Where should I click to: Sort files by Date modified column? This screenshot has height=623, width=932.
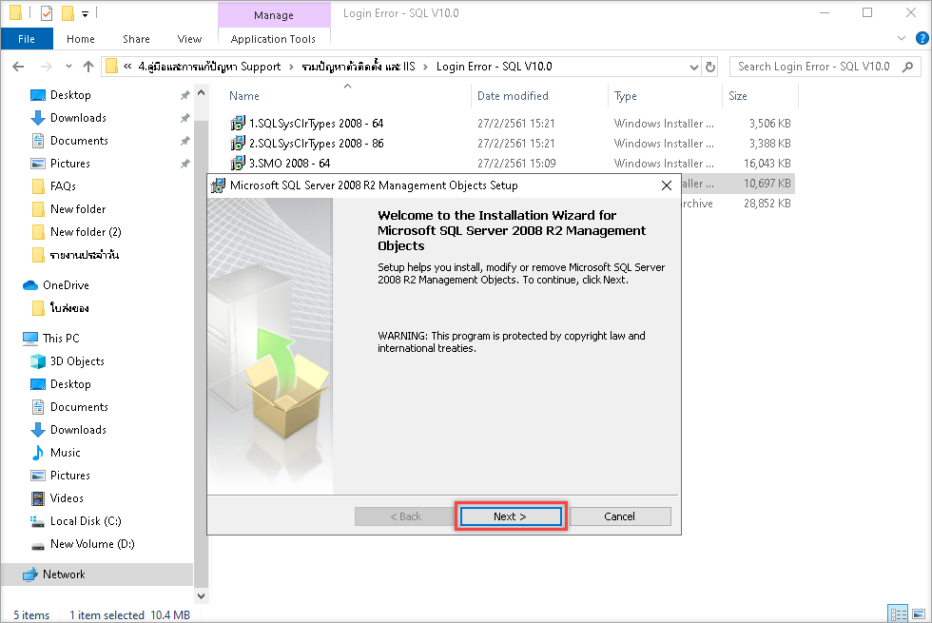513,96
